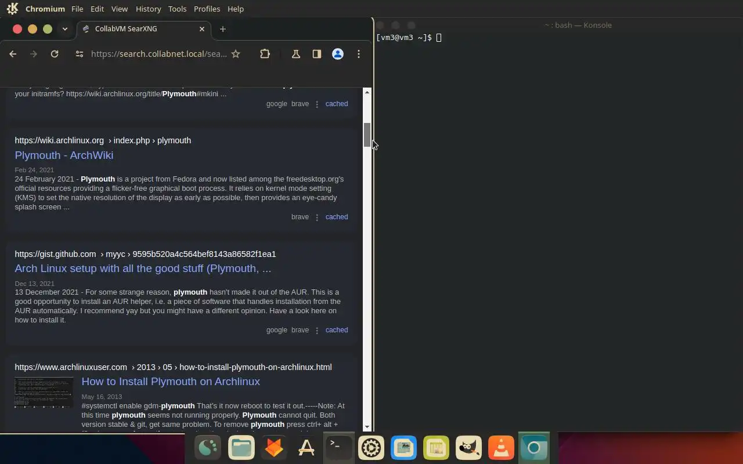Click the scrollbar up arrow
Screen dimensions: 743x464
pos(367,92)
